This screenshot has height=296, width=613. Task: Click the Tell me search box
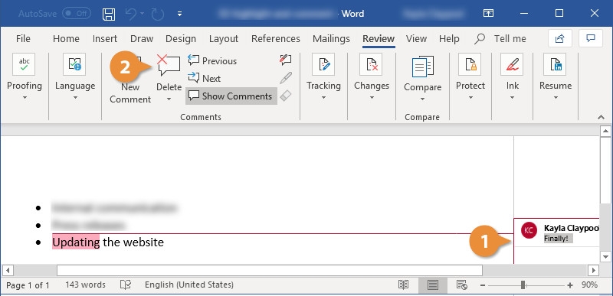(500, 38)
